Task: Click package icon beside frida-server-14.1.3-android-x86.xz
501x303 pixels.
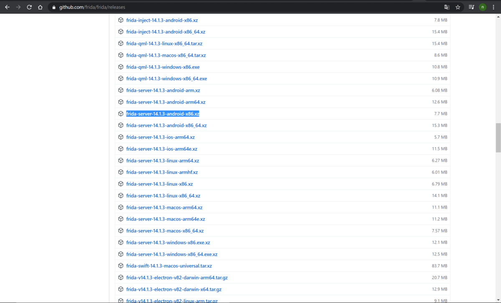Action: pyautogui.click(x=121, y=114)
